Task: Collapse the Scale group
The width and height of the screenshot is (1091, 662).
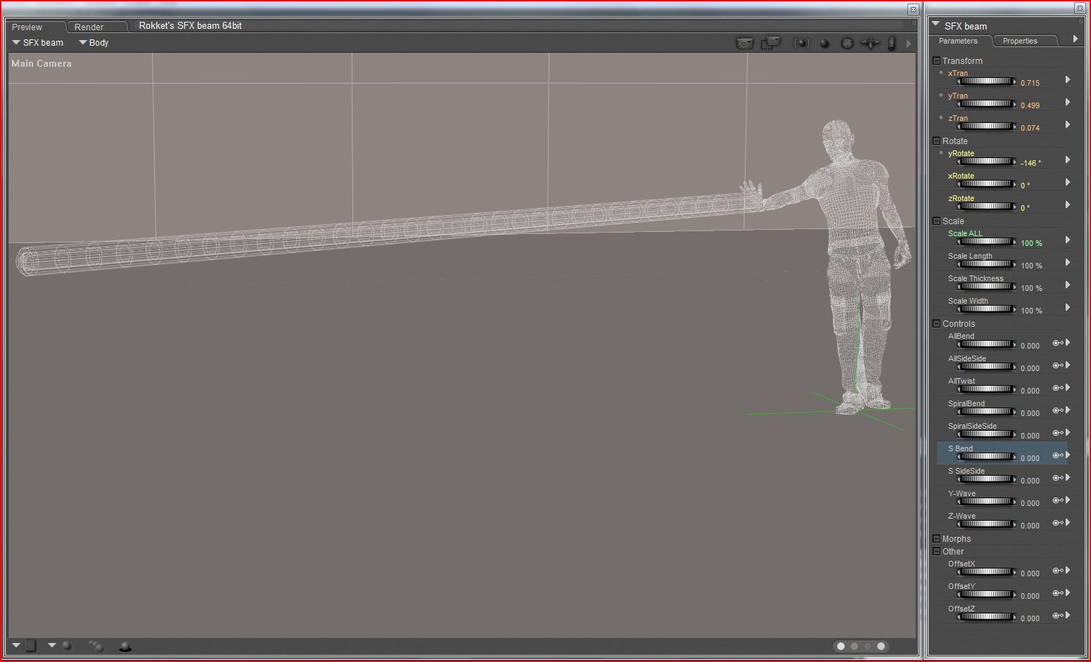Action: click(936, 221)
